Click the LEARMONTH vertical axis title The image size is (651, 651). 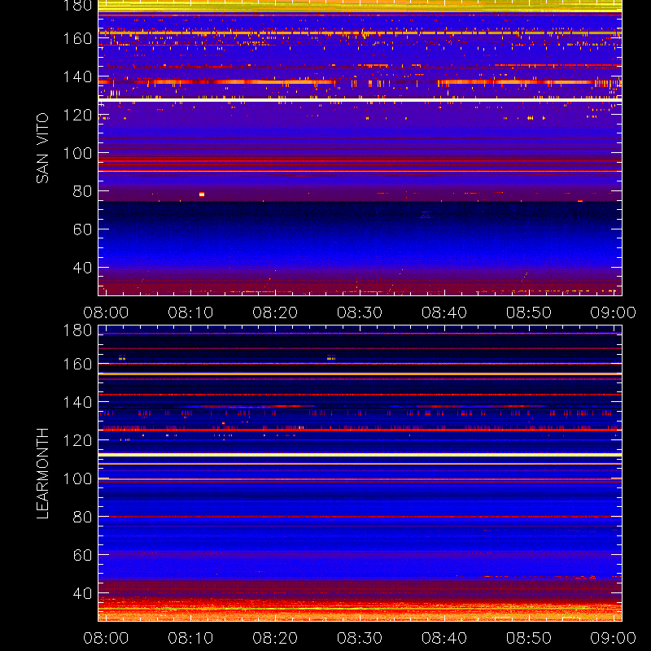pos(42,474)
